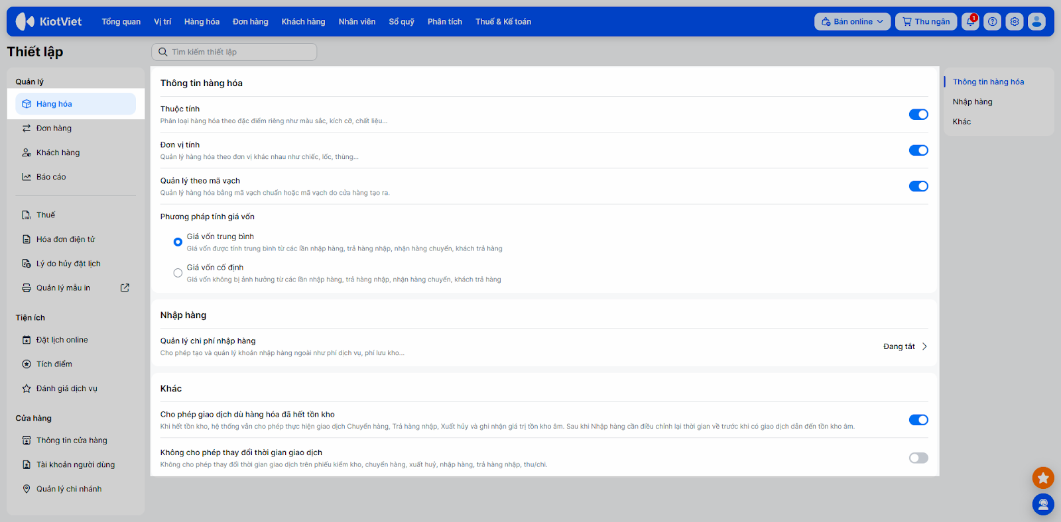
Task: Click the Đánh giá dịch vụ star icon
Action: pyautogui.click(x=27, y=389)
